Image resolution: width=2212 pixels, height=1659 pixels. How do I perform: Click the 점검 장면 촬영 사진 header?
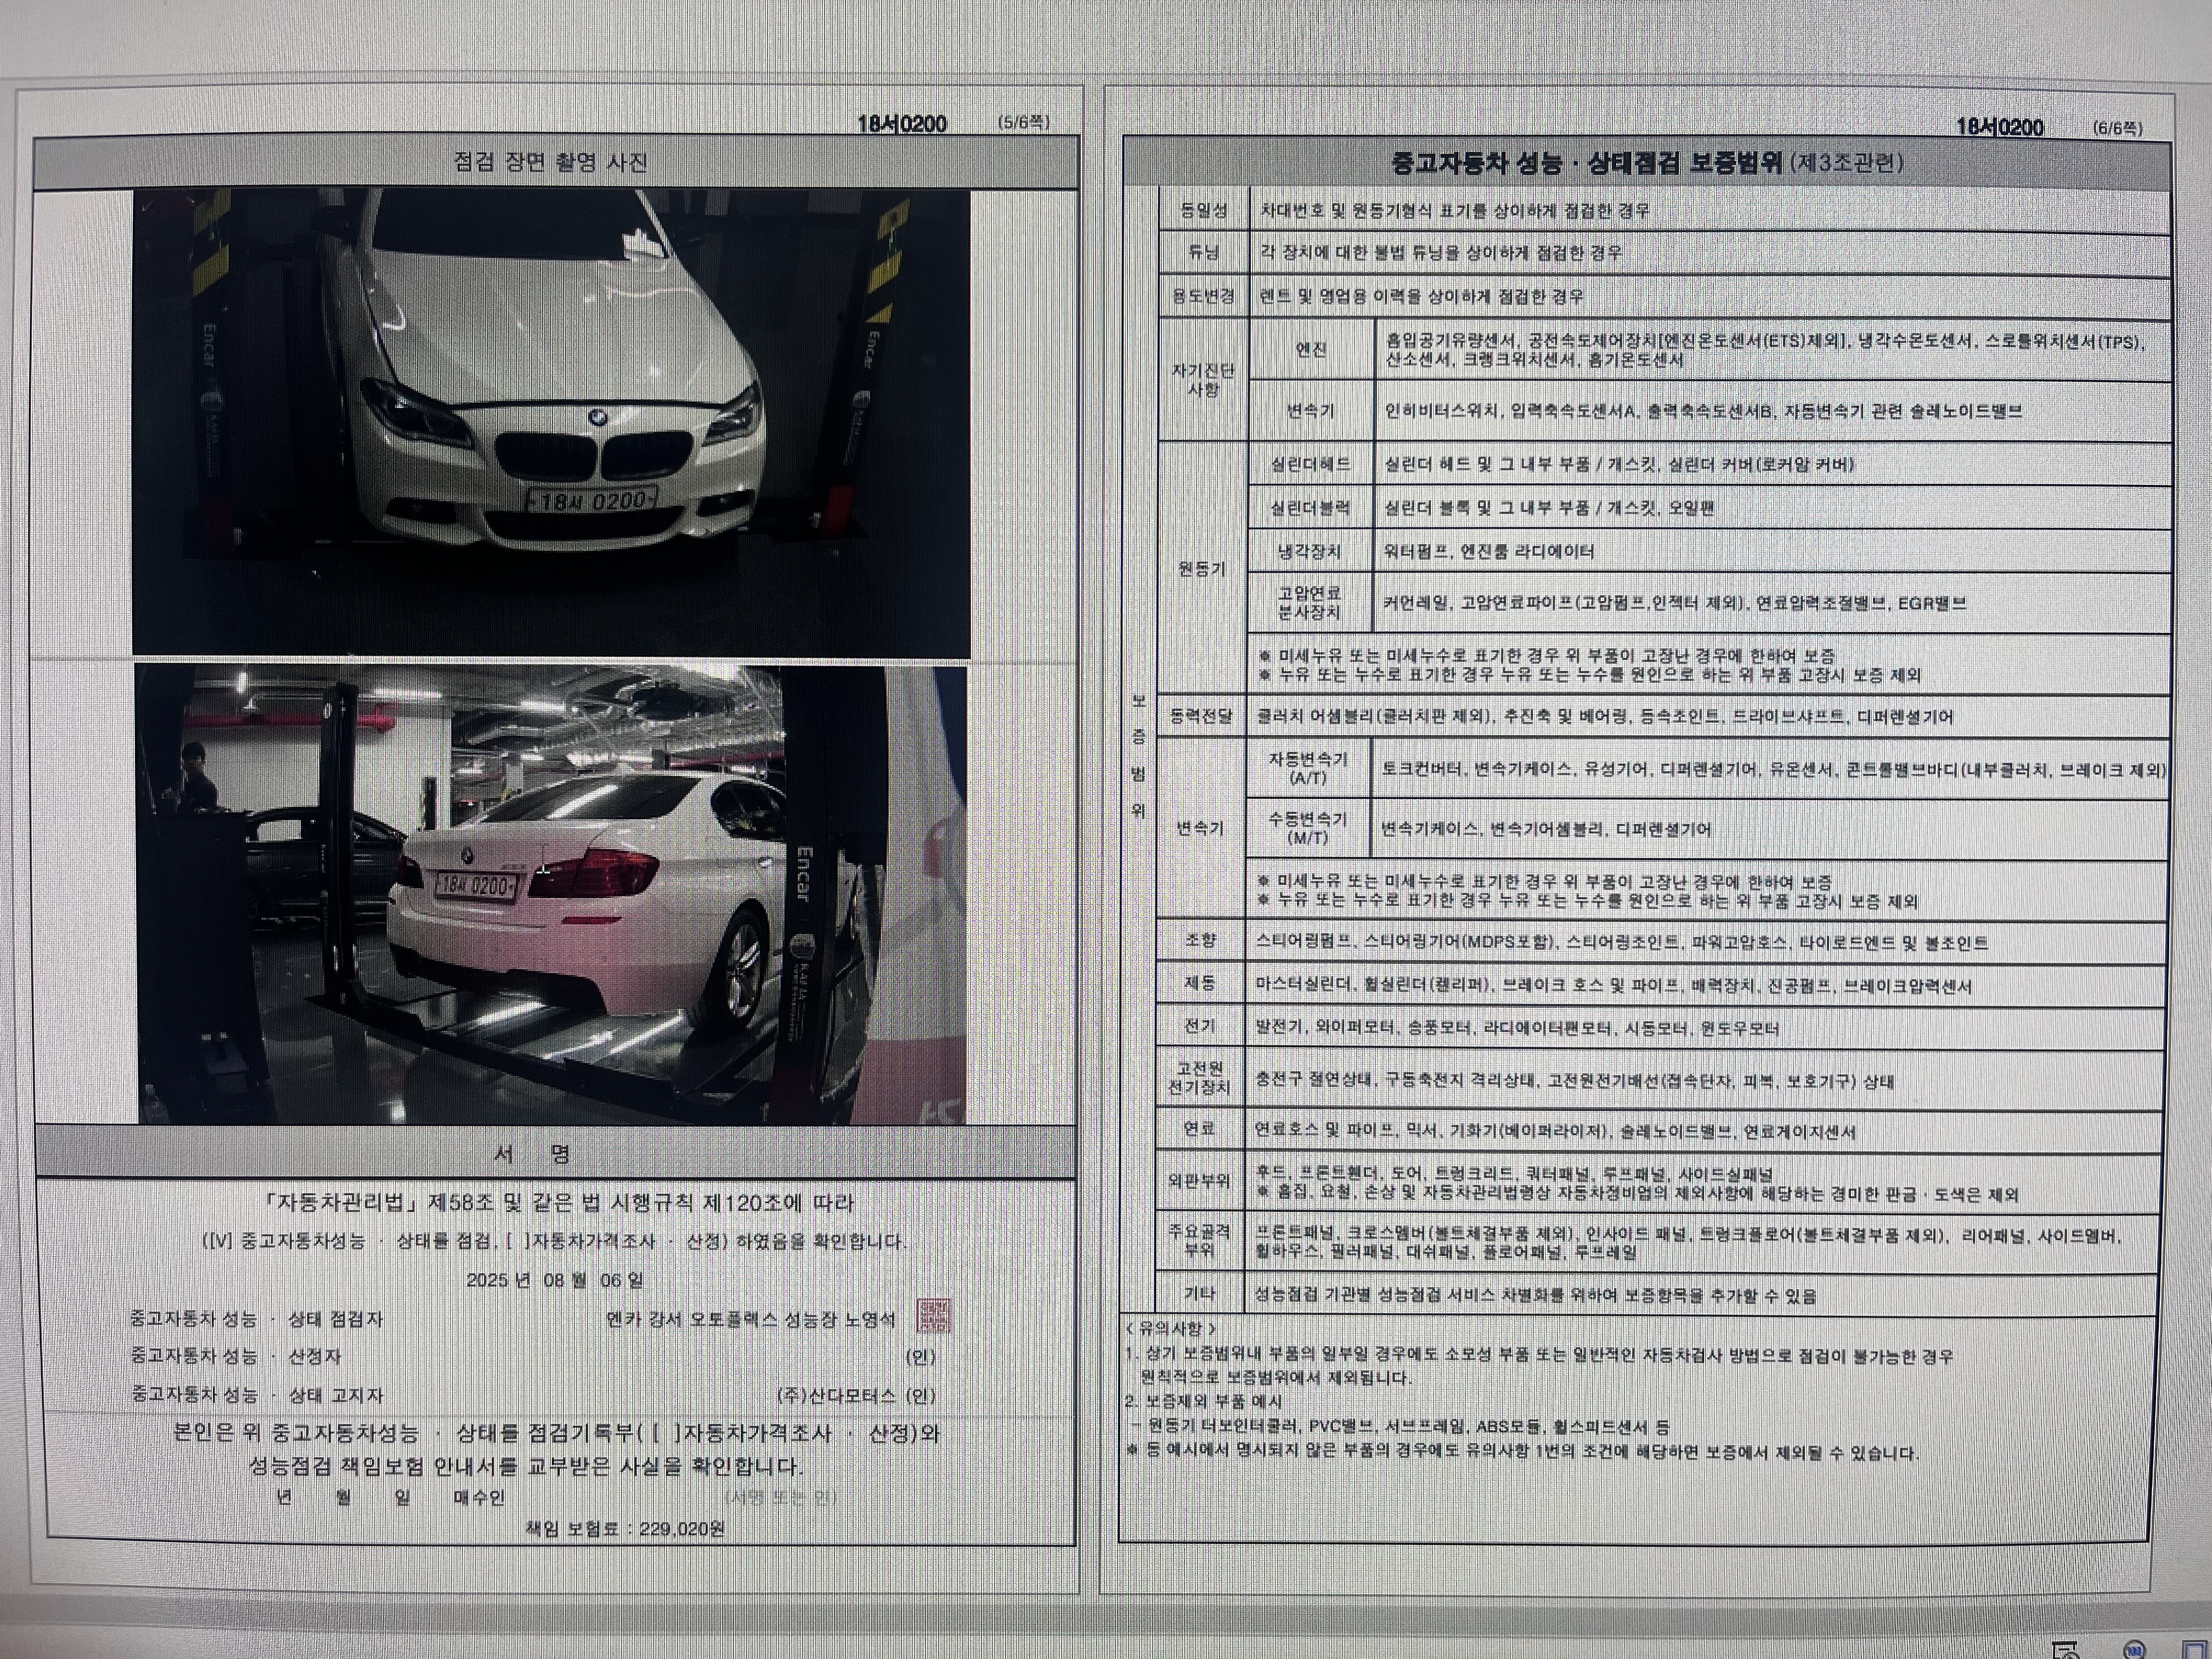(551, 162)
